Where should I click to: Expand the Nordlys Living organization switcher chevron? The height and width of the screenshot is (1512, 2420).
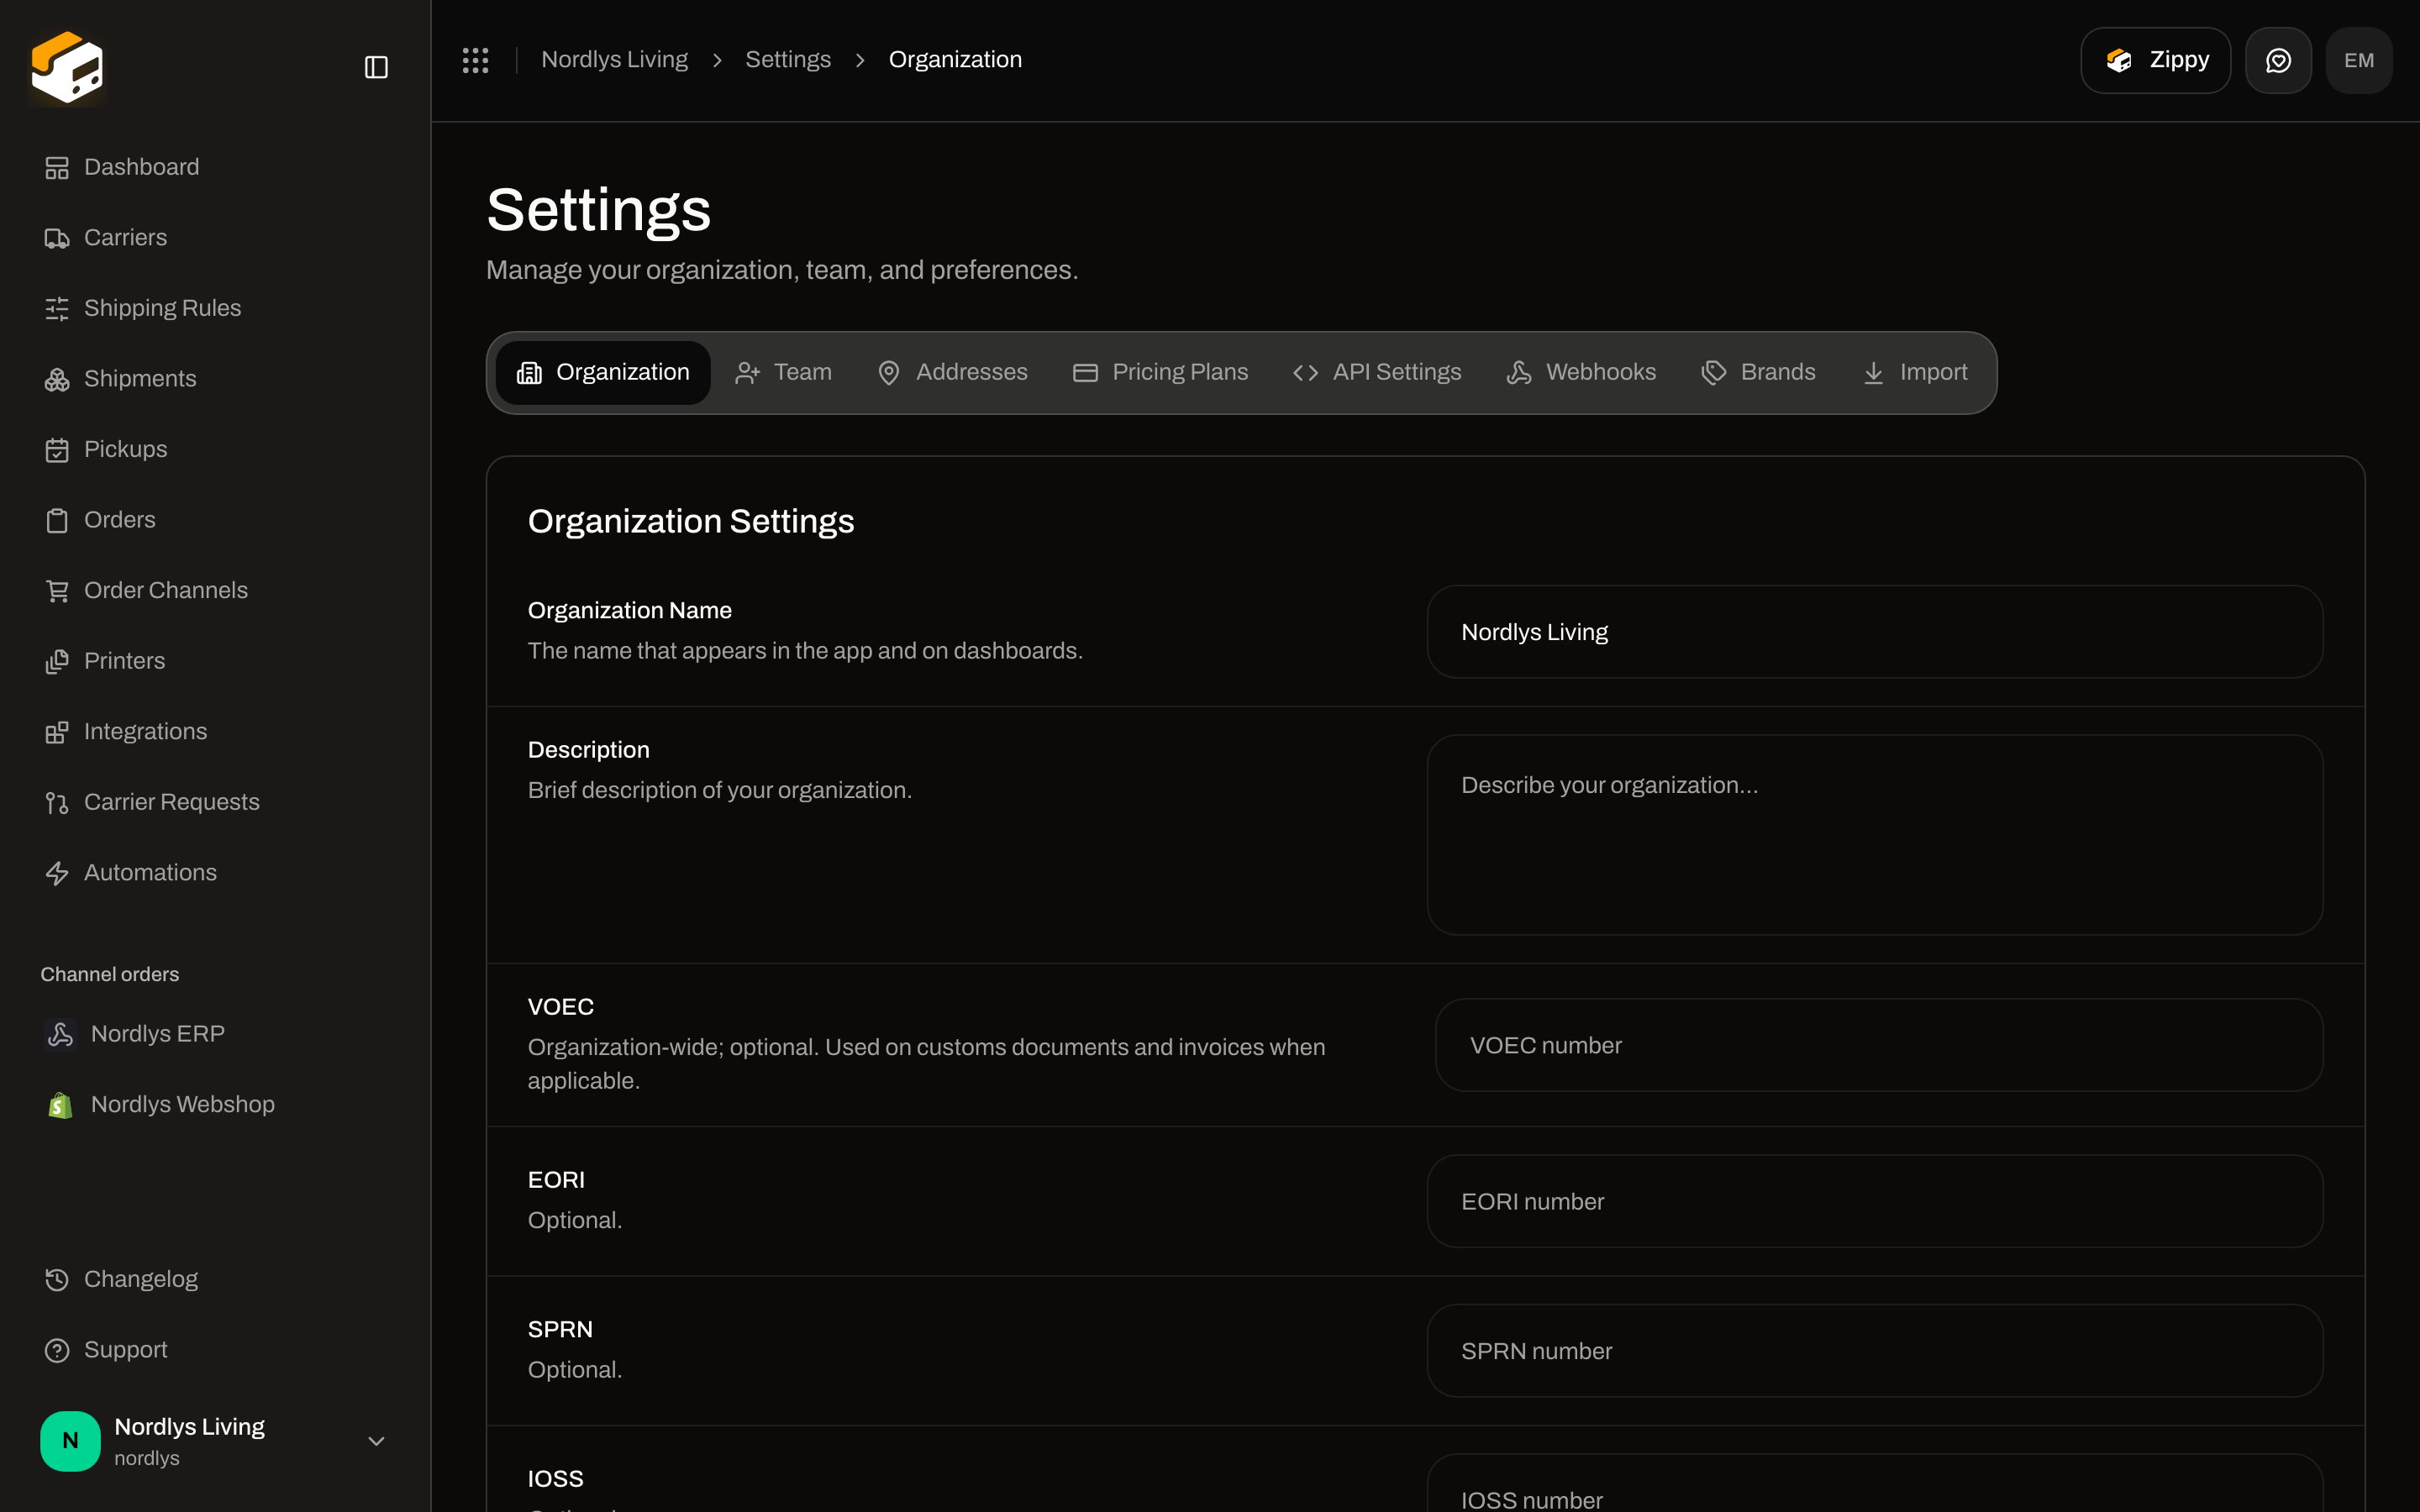point(376,1441)
